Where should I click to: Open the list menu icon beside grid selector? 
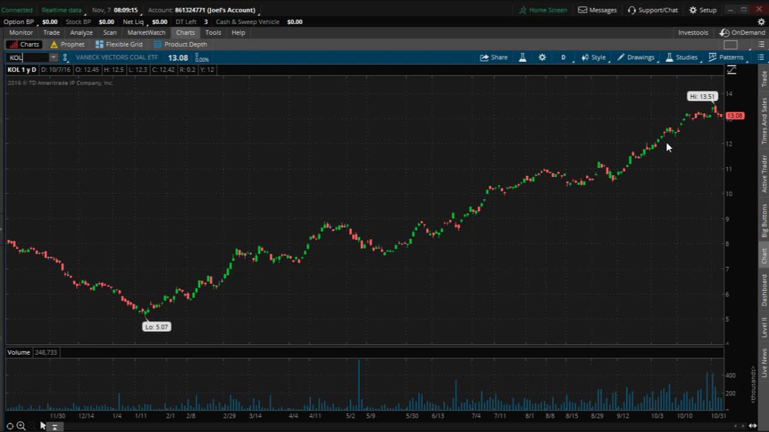pyautogui.click(x=761, y=44)
